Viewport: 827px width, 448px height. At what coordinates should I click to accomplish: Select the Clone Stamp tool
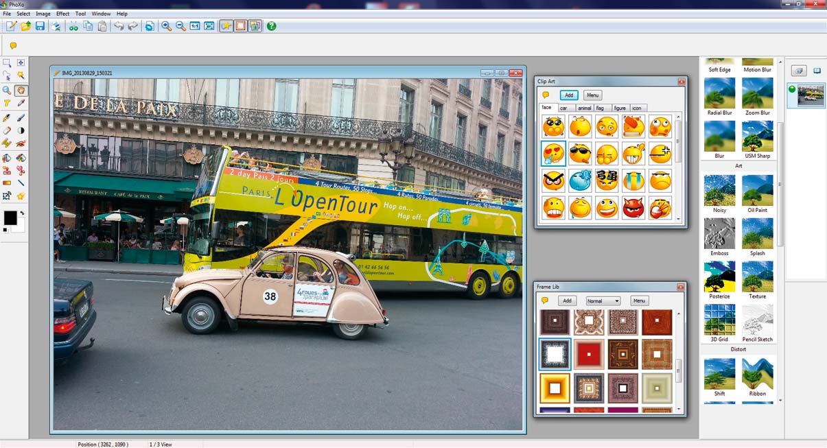[x=7, y=170]
